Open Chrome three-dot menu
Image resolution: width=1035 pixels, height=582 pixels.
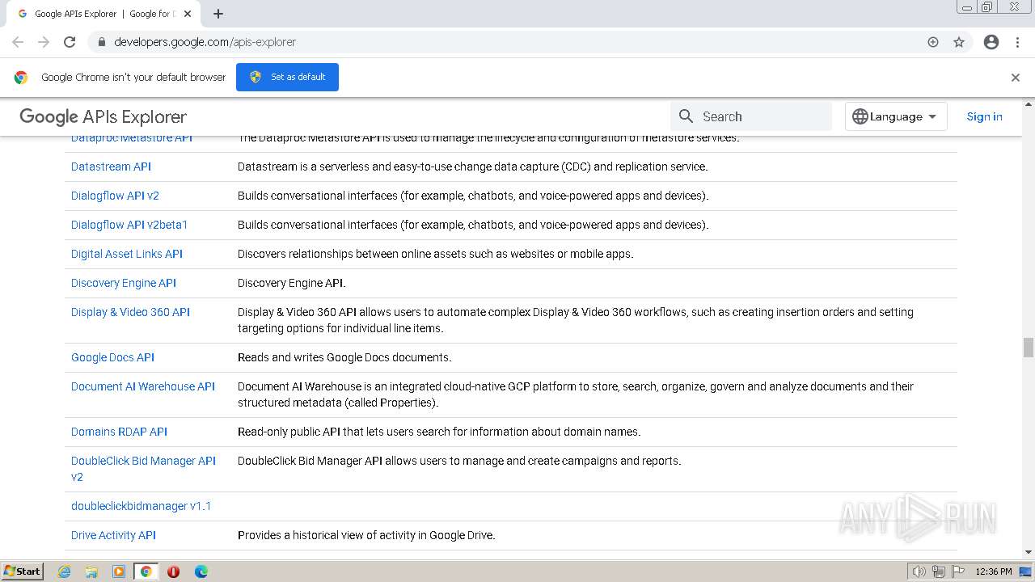point(1017,42)
